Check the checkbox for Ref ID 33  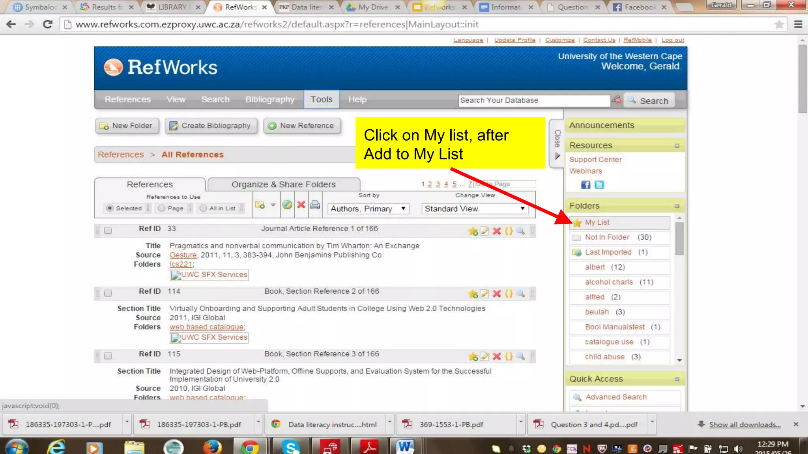click(108, 231)
